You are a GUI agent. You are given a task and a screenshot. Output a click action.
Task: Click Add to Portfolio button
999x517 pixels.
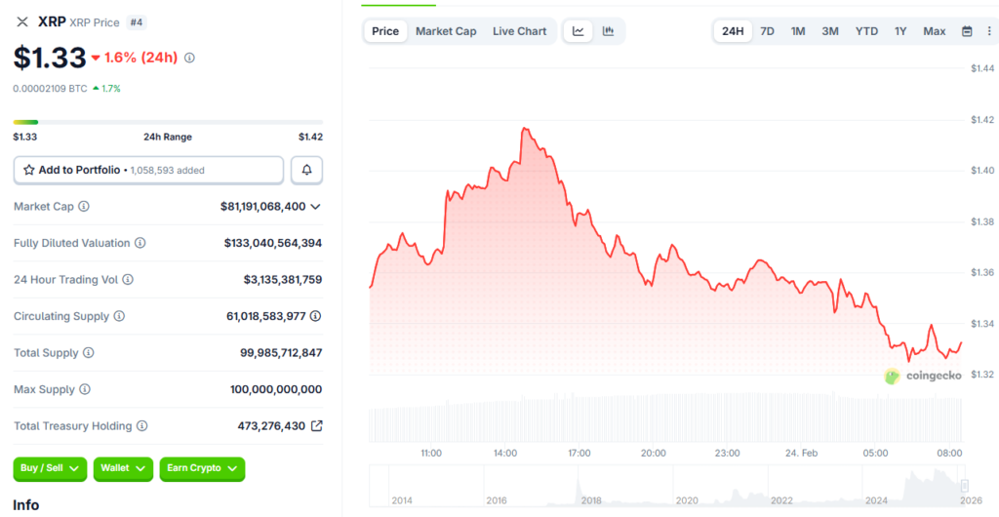[x=148, y=170]
